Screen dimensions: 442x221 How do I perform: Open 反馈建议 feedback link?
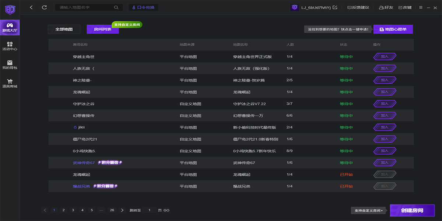pos(358,7)
